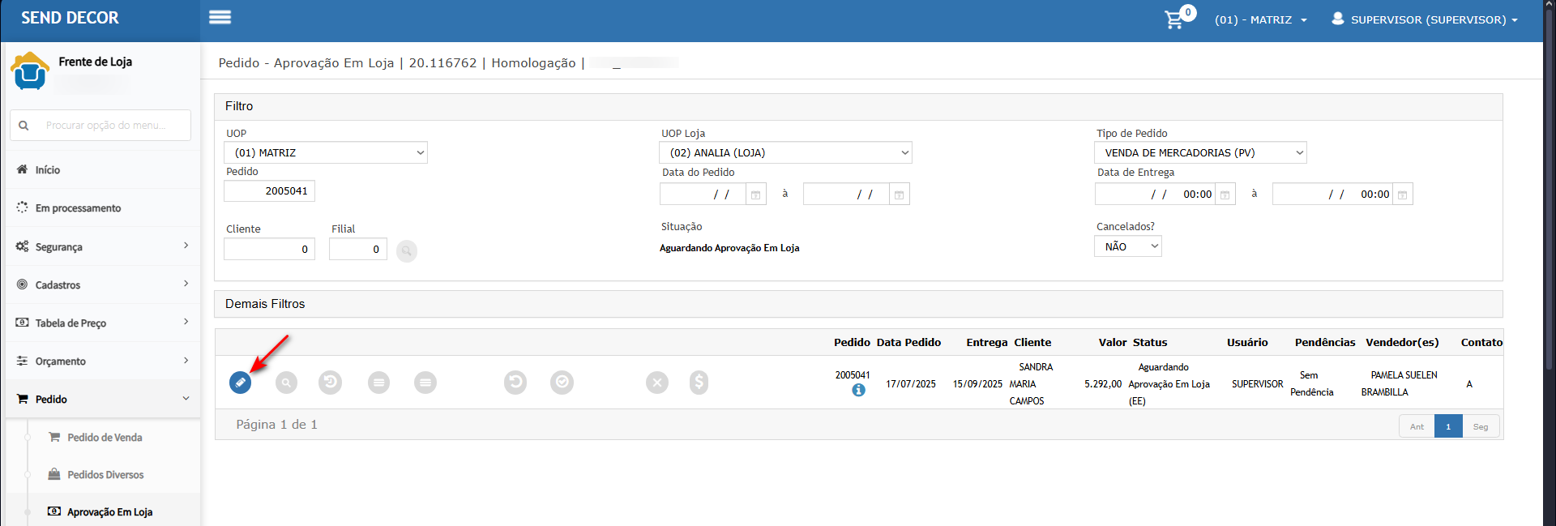Image resolution: width=1556 pixels, height=526 pixels.
Task: Open the SUPERVISOR user dropdown menu
Action: [1424, 19]
